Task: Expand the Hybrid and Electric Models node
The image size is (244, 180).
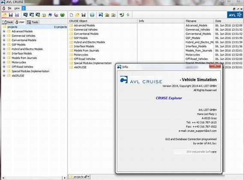Action: (4, 49)
